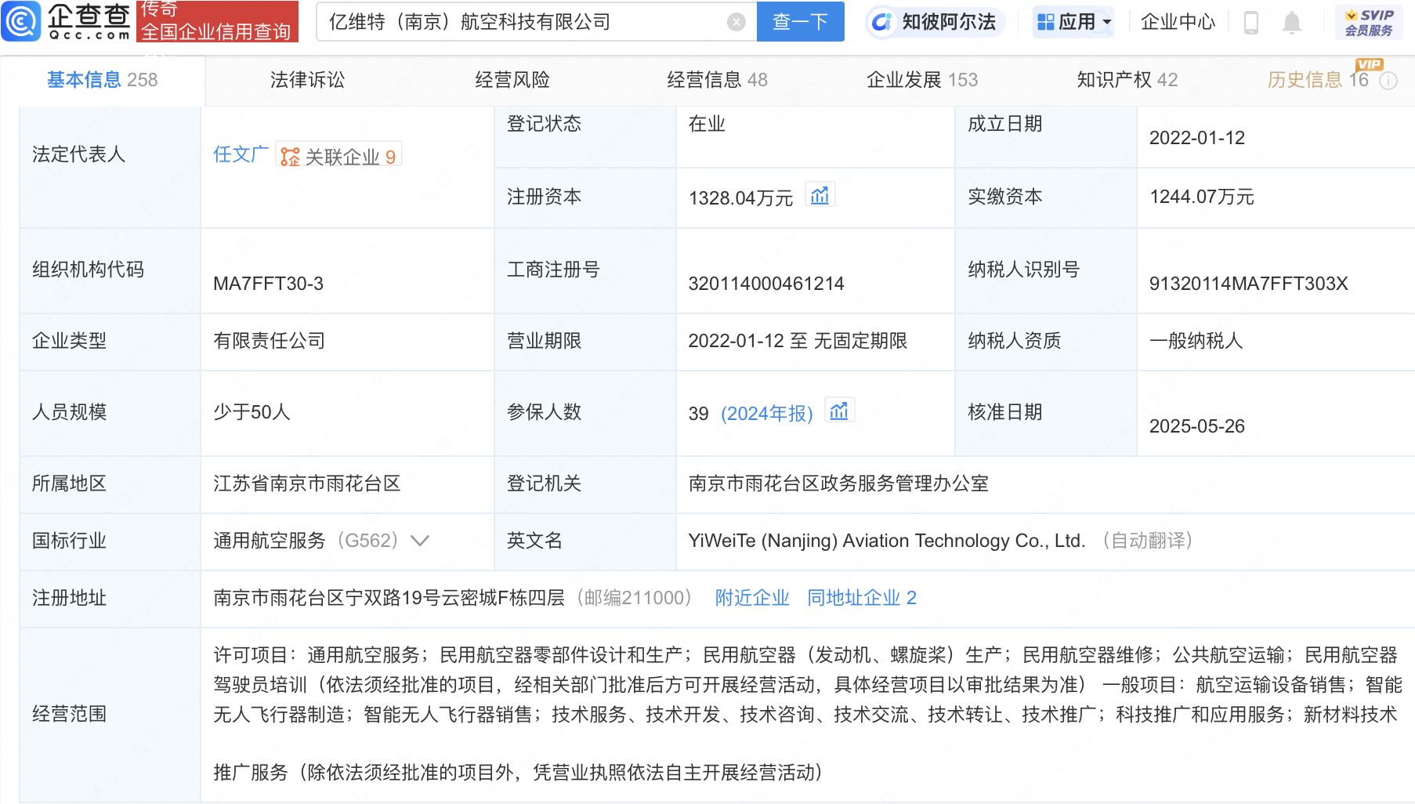Switch to 历史信息 16 tab

click(x=1318, y=80)
